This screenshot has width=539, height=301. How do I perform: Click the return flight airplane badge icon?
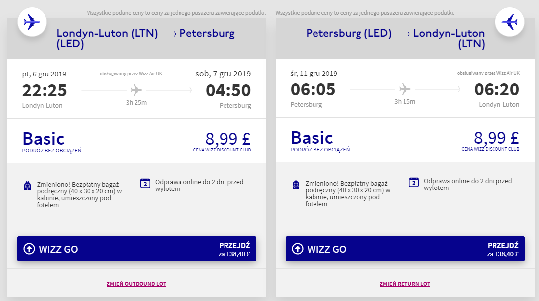(x=510, y=22)
